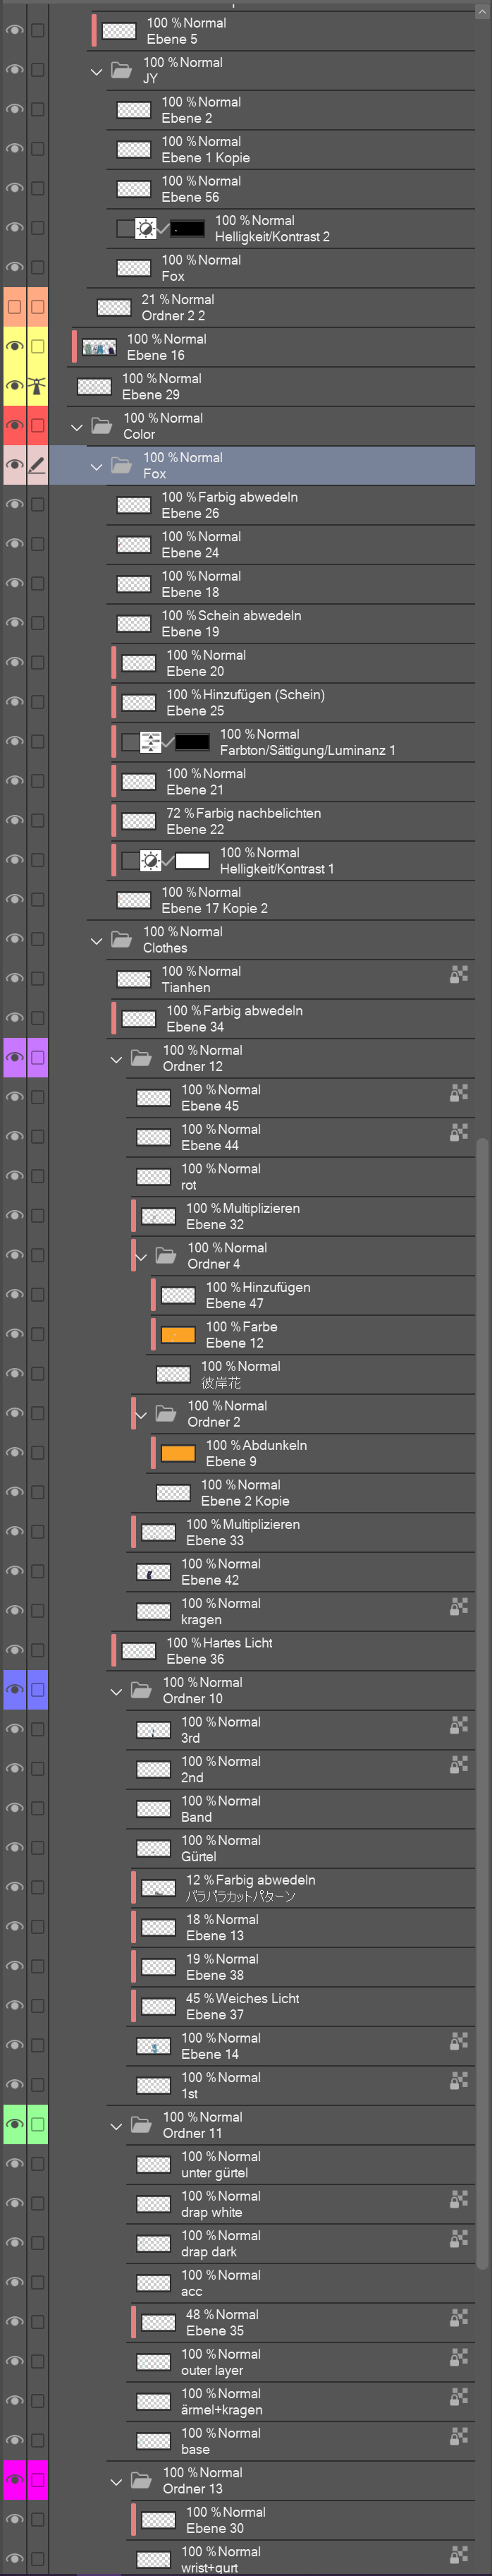
Task: Click the pen edit icon beside the selected Fox folder
Action: [37, 465]
